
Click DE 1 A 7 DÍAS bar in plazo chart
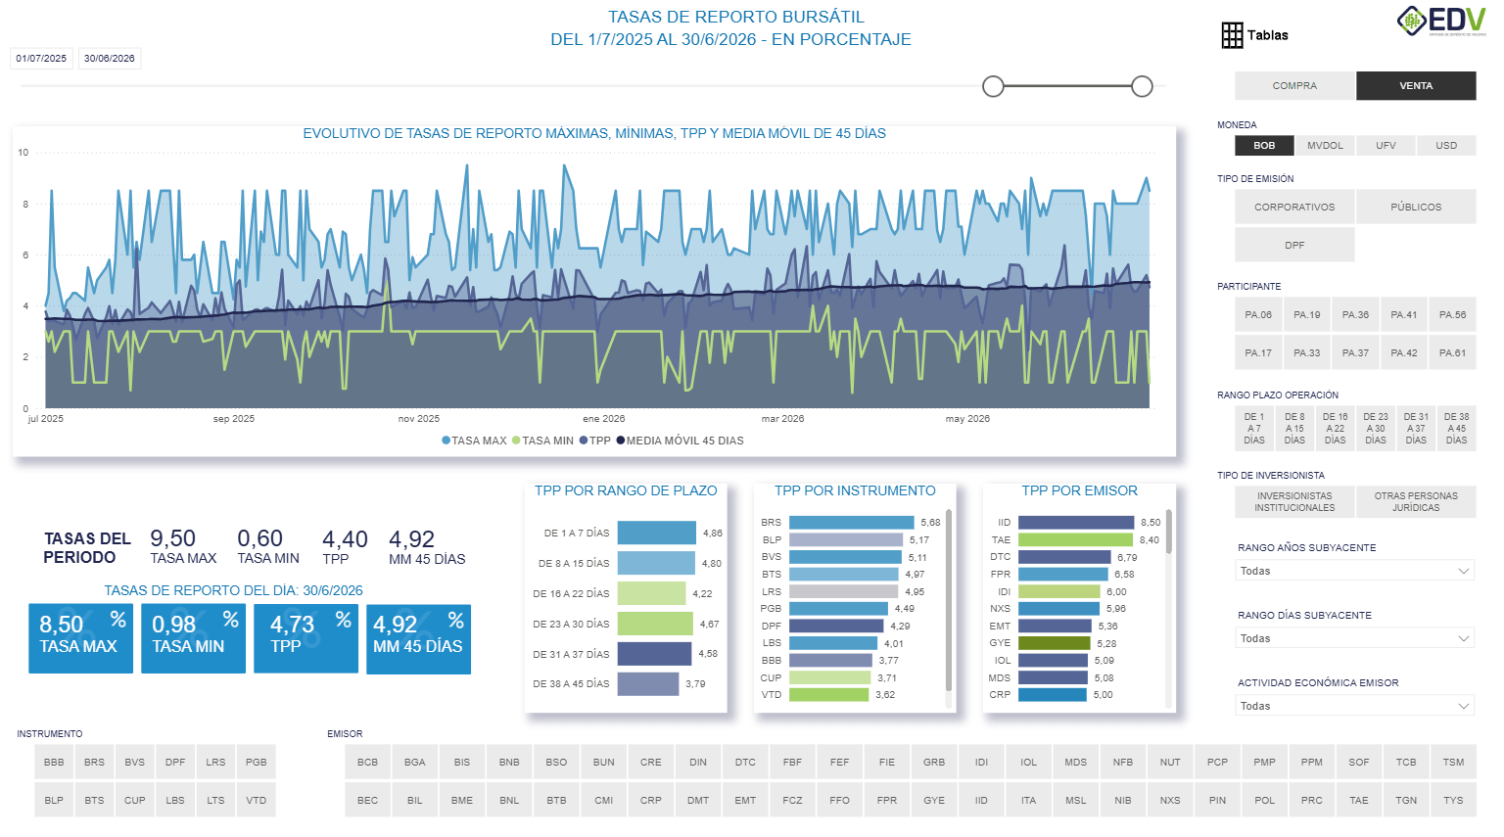click(656, 533)
